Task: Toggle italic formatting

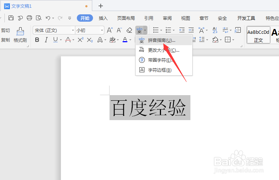Action: click(46, 40)
